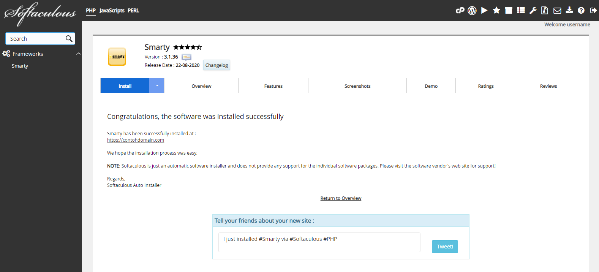This screenshot has width=599, height=272.
Task: Collapse the Frameworks category chevron
Action: [79, 54]
